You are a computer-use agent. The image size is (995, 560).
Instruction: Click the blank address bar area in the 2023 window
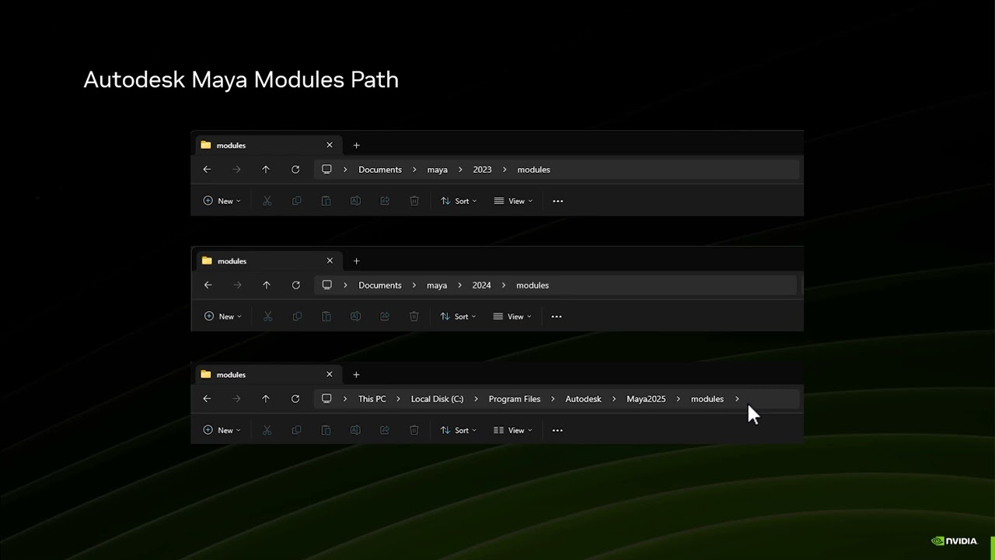[675, 170]
